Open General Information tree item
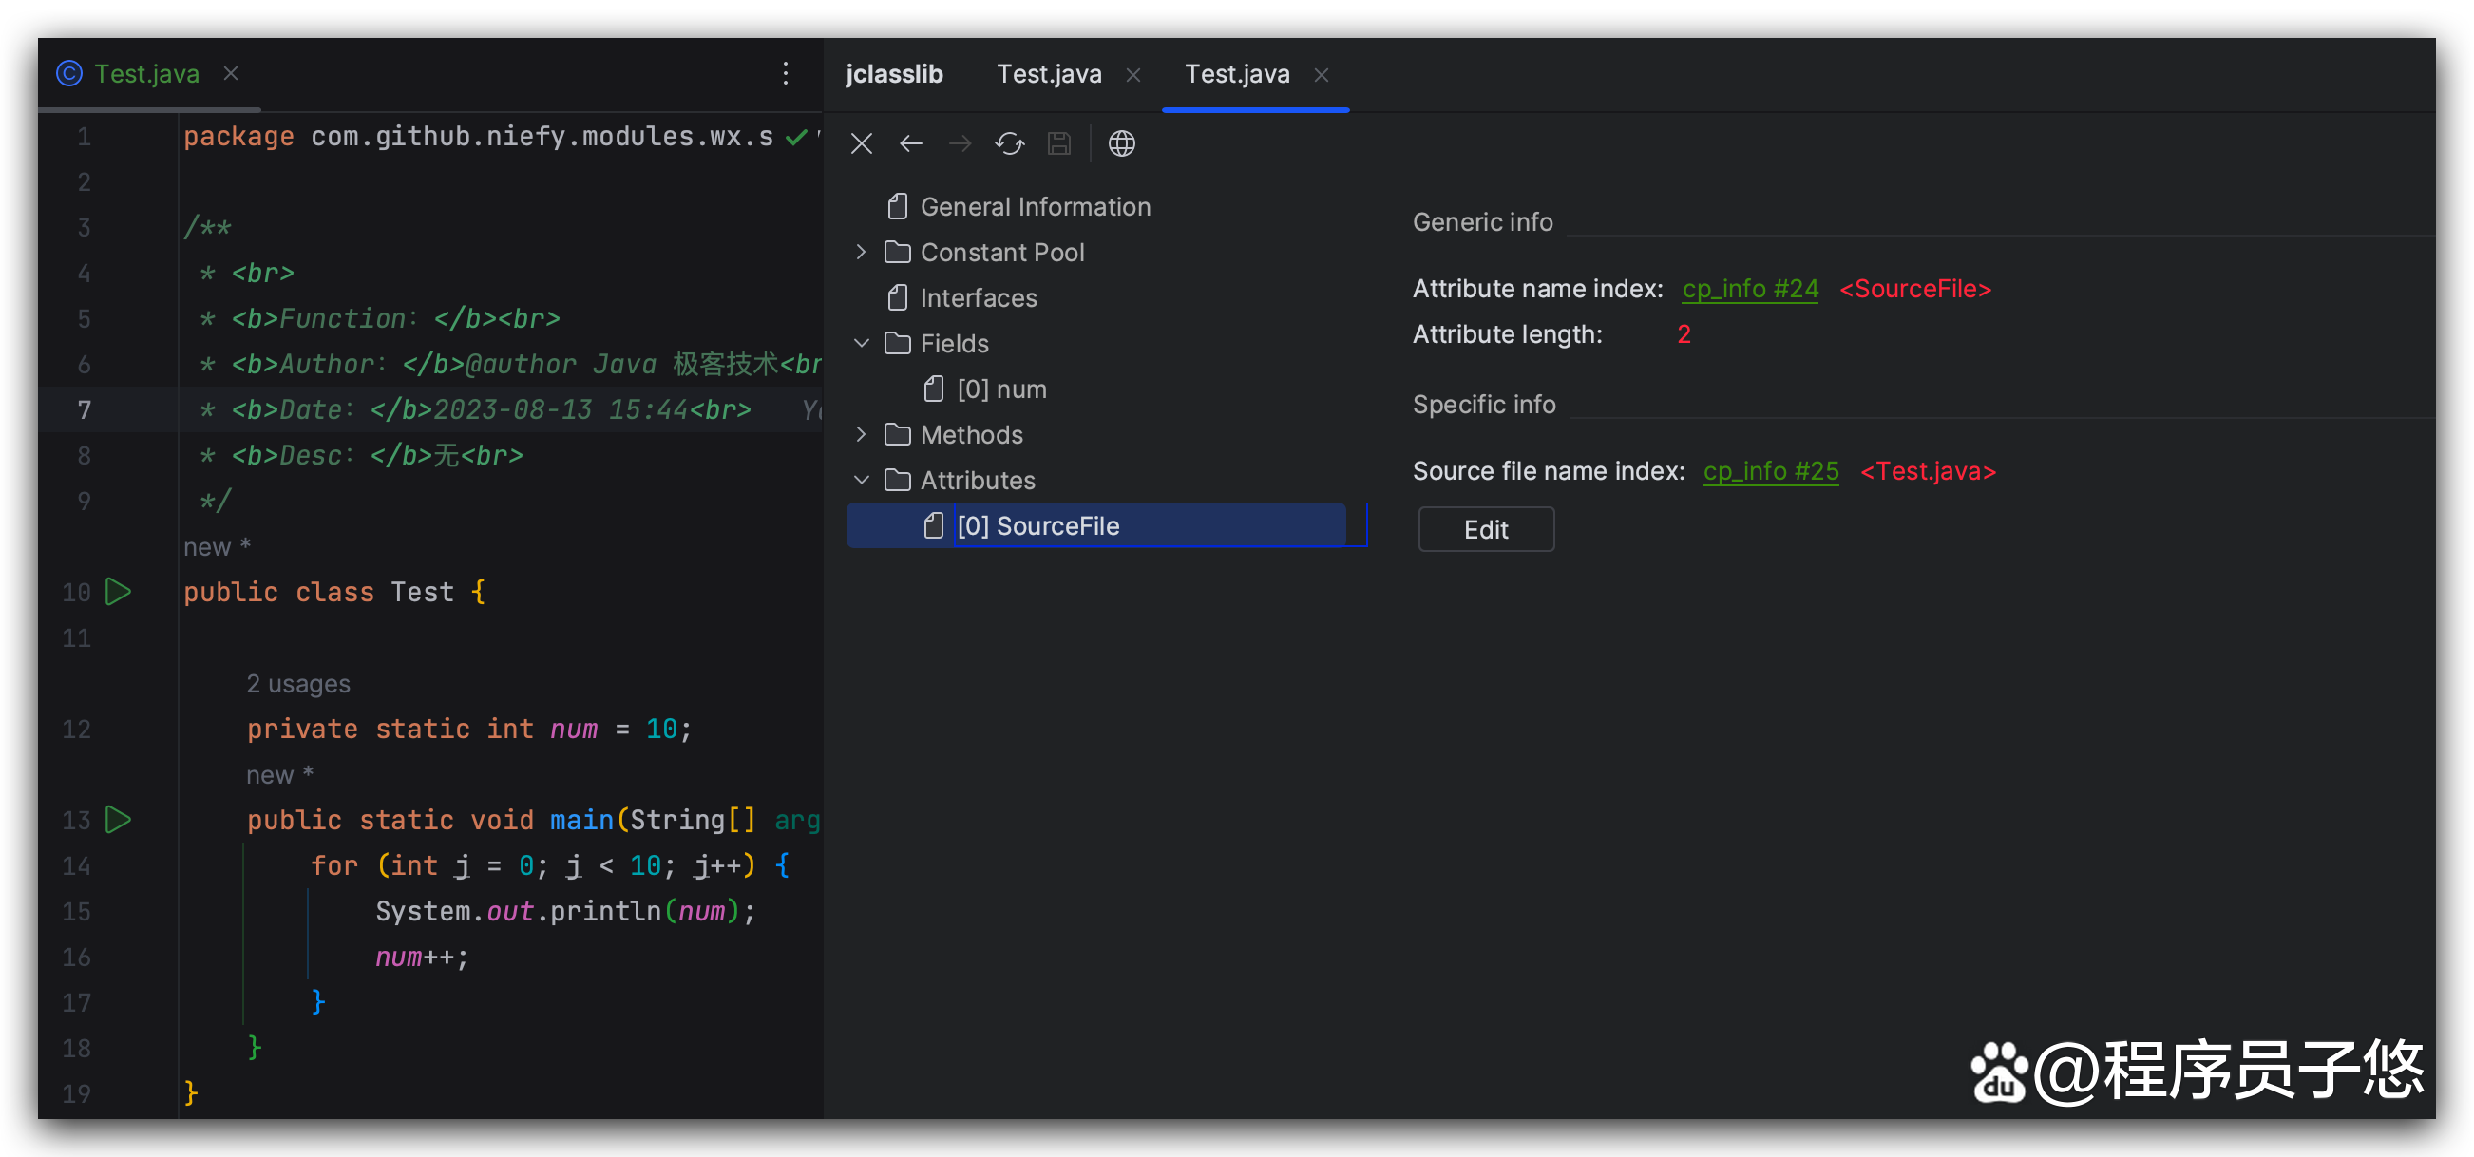2474x1157 pixels. (x=1035, y=207)
